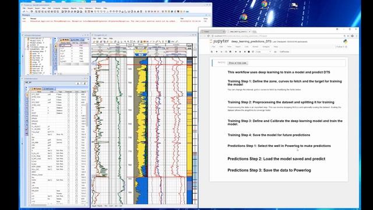The height and width of the screenshot is (210, 373).
Task: Reload the page in the Chrome browser
Action: click(x=209, y=36)
